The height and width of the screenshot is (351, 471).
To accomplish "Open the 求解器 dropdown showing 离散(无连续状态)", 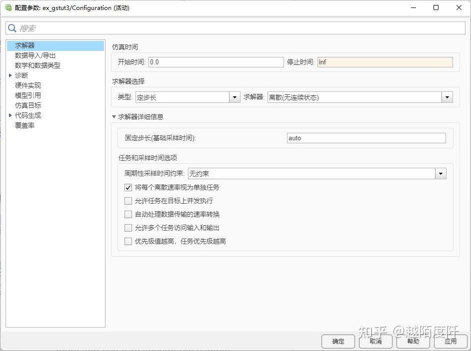I will (446, 97).
